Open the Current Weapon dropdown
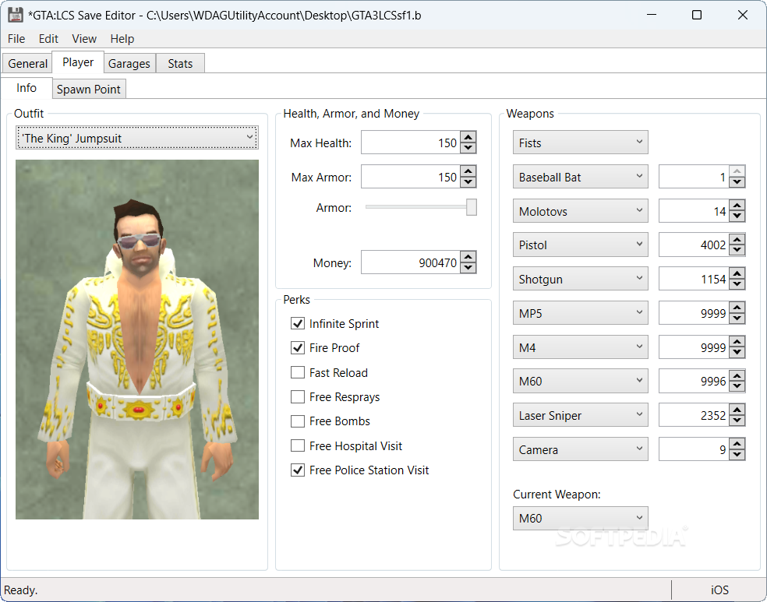This screenshot has height=602, width=767. pos(580,519)
